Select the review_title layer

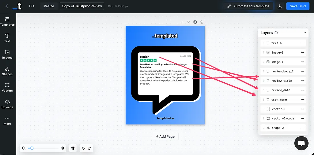tap(283, 81)
